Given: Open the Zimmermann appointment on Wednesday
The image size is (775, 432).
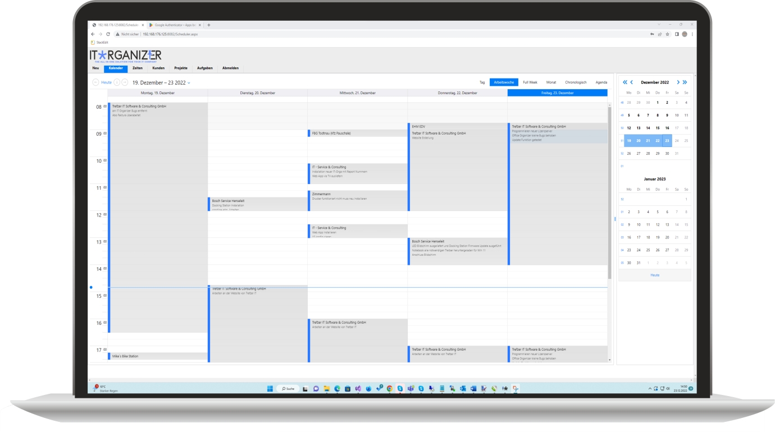Looking at the screenshot, I should click(358, 200).
